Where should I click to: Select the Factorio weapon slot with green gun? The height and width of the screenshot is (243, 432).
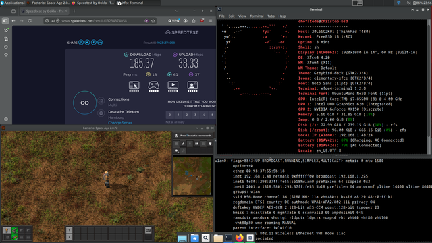14,230
